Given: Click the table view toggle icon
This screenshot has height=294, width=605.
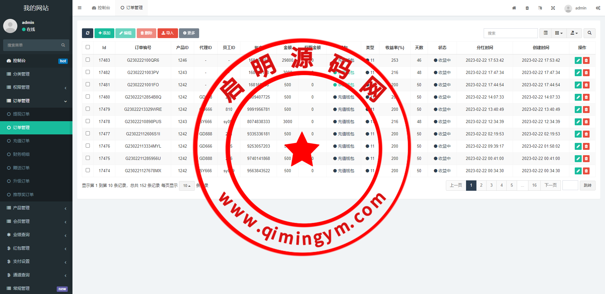Looking at the screenshot, I should 545,33.
